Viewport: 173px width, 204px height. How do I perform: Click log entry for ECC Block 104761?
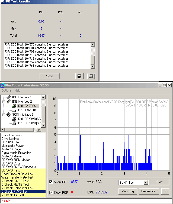click(37, 66)
